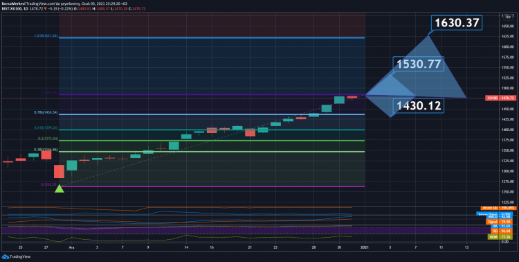Select the 0.786(1436.54) Fibonacci level label
This screenshot has height=262, width=519.
(46, 112)
